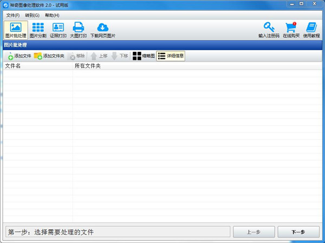Click the 添加文件夹 add folder button
The image size is (325, 243).
[x=49, y=56]
